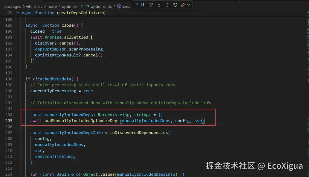The width and height of the screenshot is (309, 177).
Task: Open the 'vite' breadcrumb segment
Action: [x=29, y=7]
